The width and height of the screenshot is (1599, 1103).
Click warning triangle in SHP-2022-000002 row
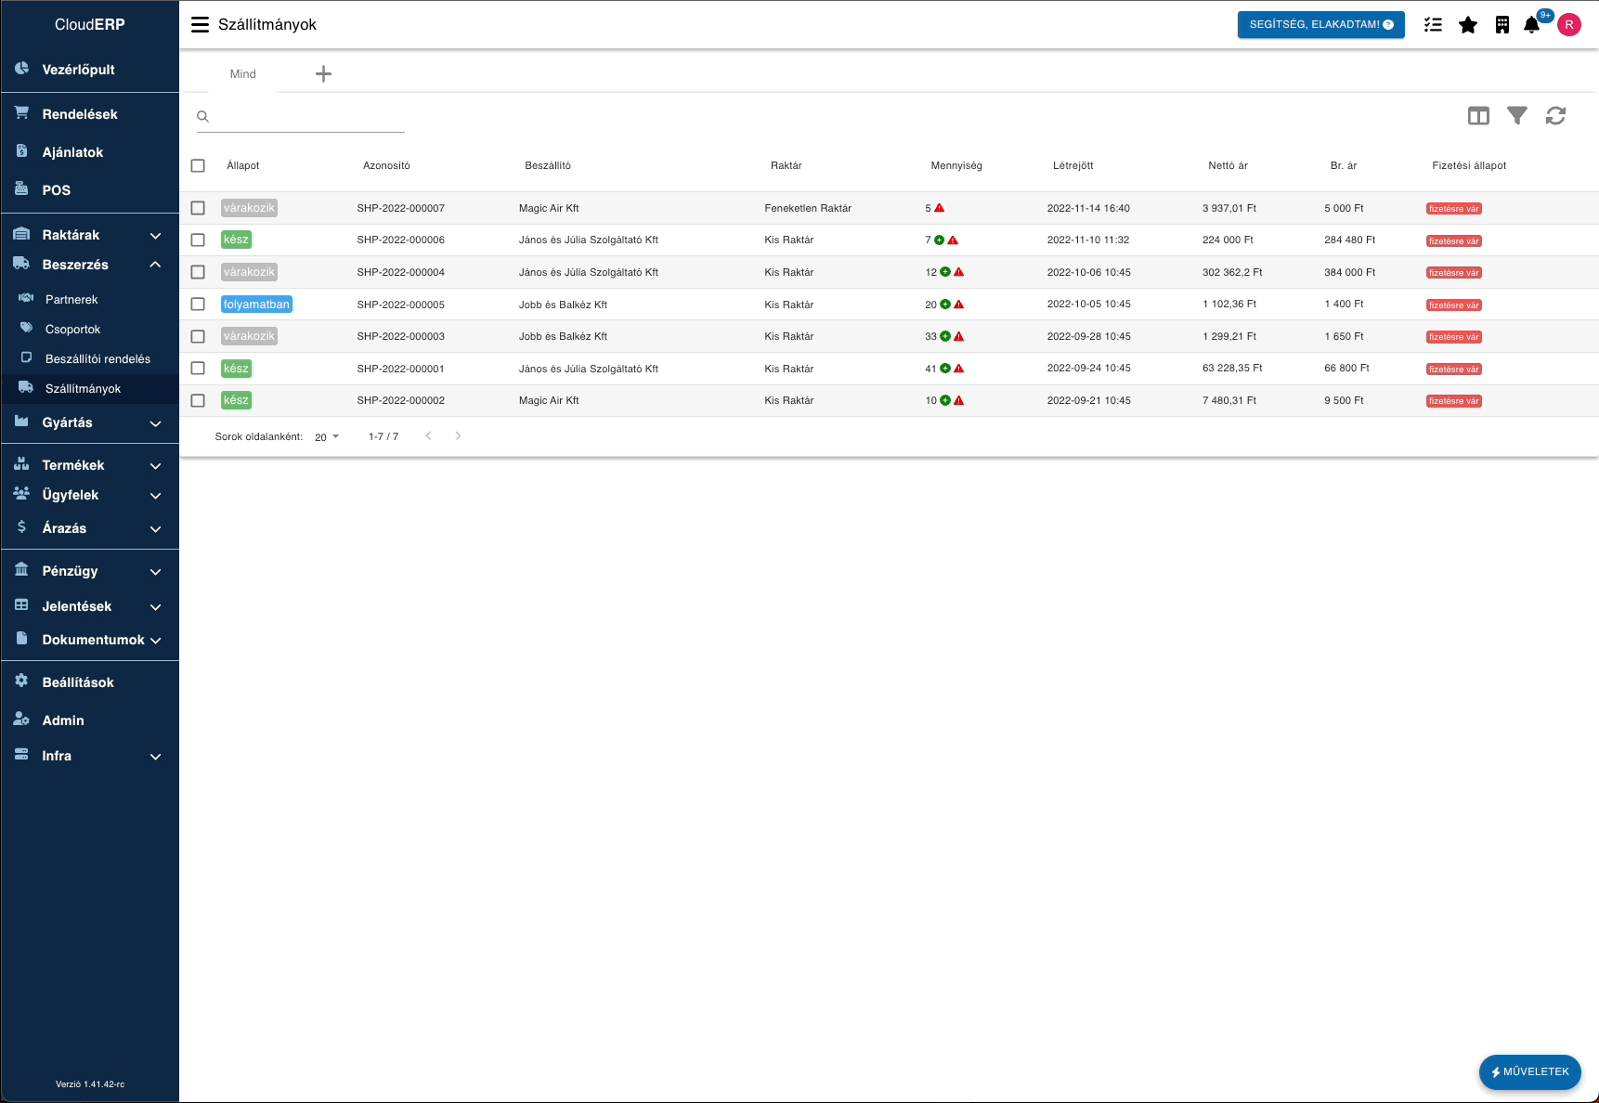[x=959, y=400]
